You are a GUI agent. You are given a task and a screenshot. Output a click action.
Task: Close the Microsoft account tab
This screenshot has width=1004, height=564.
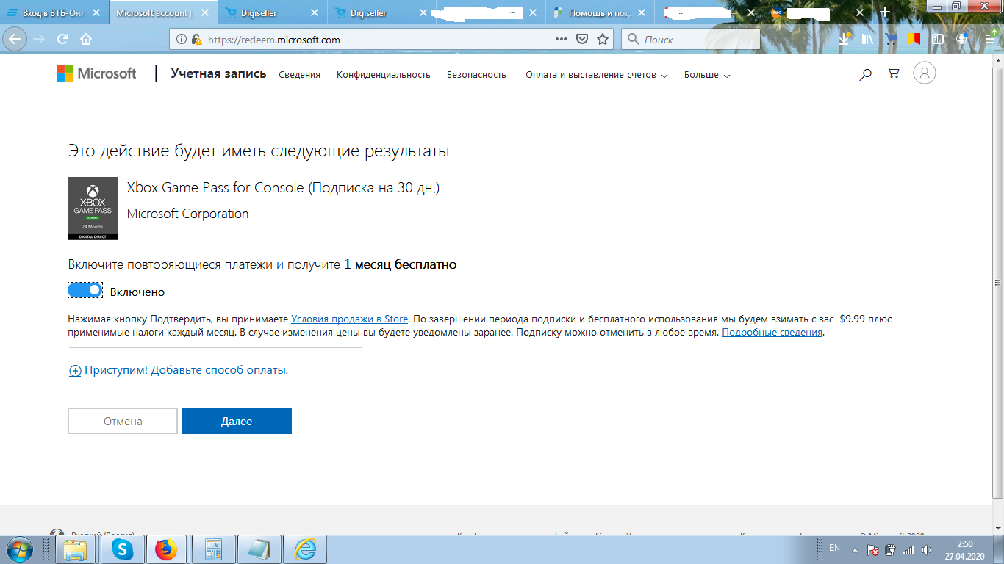pyautogui.click(x=204, y=12)
